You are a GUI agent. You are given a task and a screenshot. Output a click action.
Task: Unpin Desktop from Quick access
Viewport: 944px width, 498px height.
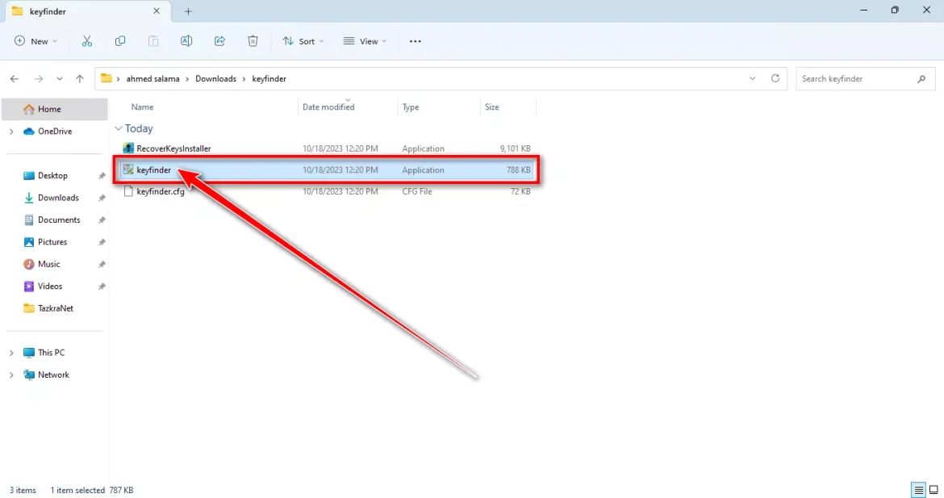(102, 176)
